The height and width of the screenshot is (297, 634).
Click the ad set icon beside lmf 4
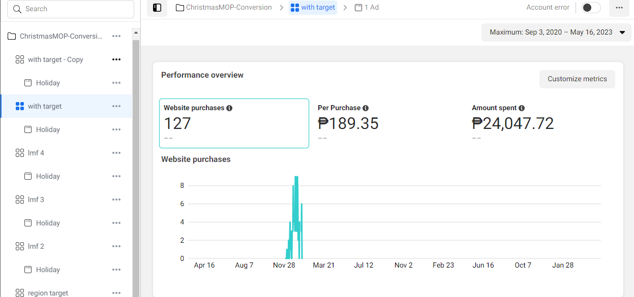click(20, 153)
